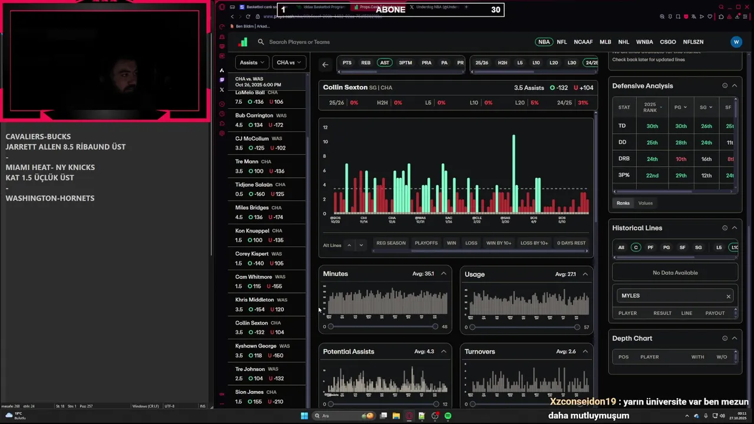This screenshot has height=424, width=754.
Task: Collapse the Depth Chart panel
Action: (x=735, y=339)
